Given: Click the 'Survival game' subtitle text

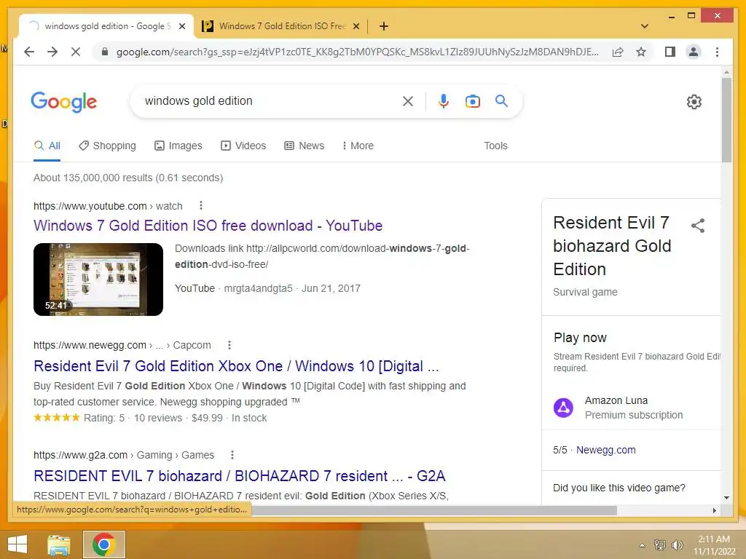Looking at the screenshot, I should tap(585, 292).
